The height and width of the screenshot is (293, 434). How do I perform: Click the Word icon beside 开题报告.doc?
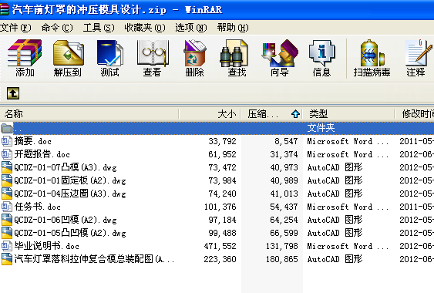point(7,154)
